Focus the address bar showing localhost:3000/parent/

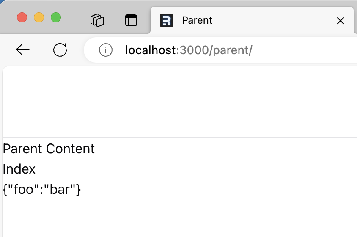pyautogui.click(x=220, y=50)
